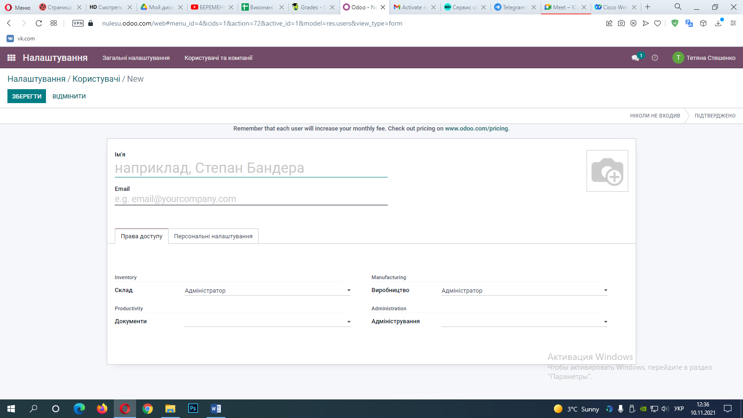Reload the page with browser refresh icon
The width and height of the screenshot is (743, 418).
tap(39, 23)
